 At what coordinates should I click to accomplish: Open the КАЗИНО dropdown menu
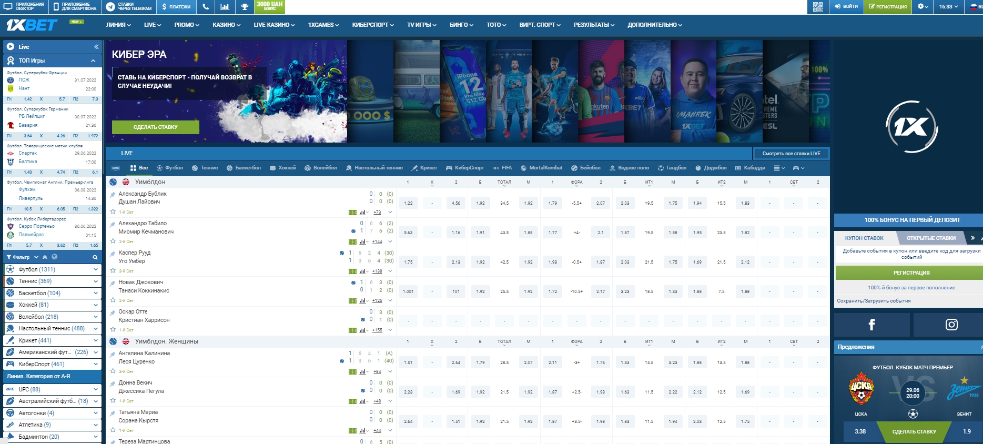[x=226, y=25]
